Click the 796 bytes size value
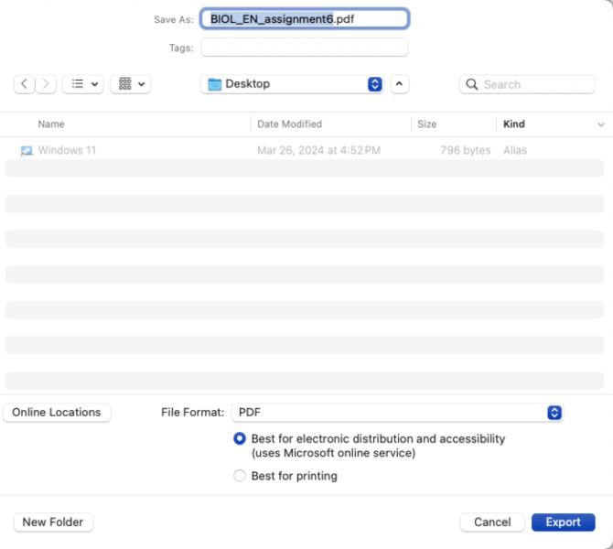The image size is (613, 549). pyautogui.click(x=465, y=150)
